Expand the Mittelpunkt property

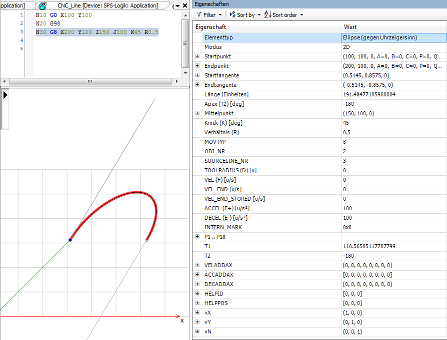[197, 113]
